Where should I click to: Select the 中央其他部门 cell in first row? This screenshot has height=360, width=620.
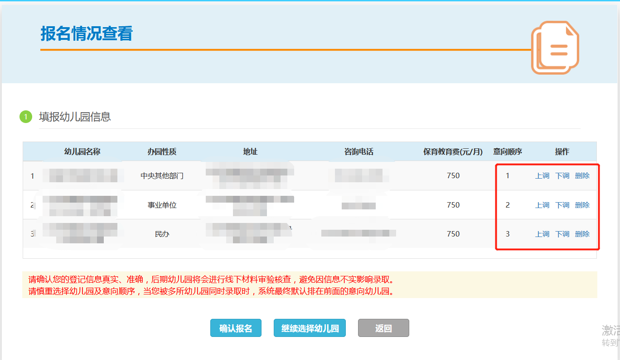[162, 176]
